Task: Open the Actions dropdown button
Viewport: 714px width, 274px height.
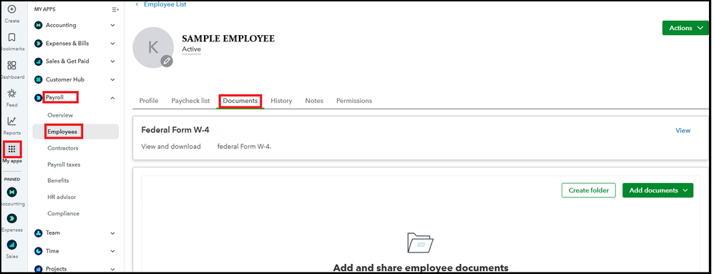Action: point(685,28)
